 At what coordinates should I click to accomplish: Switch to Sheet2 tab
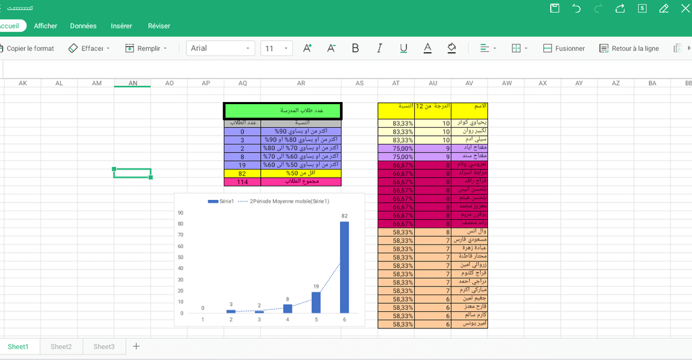tap(61, 346)
